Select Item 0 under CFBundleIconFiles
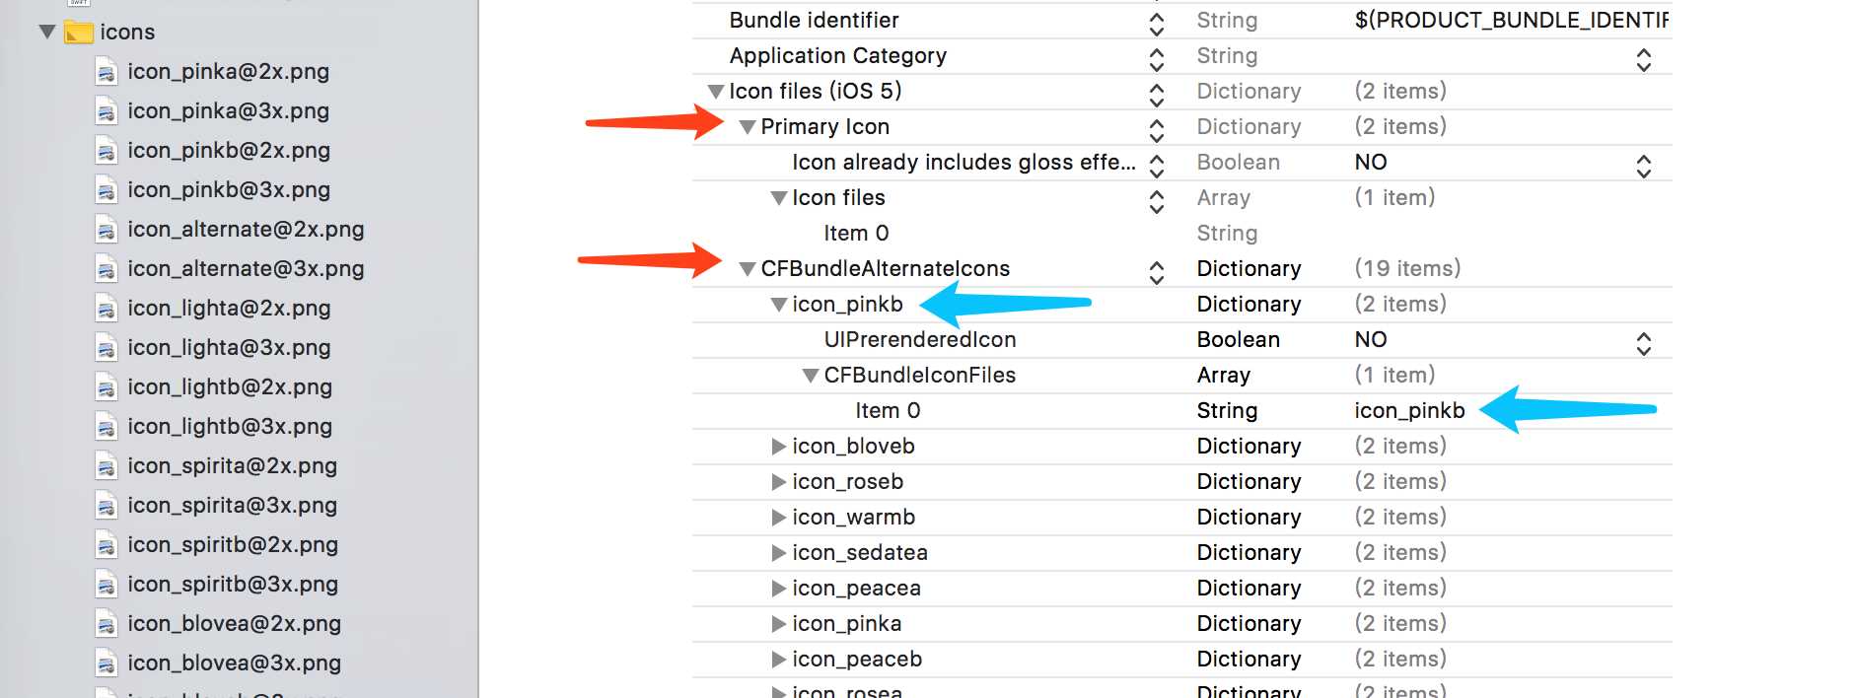This screenshot has width=1856, height=698. pos(888,411)
